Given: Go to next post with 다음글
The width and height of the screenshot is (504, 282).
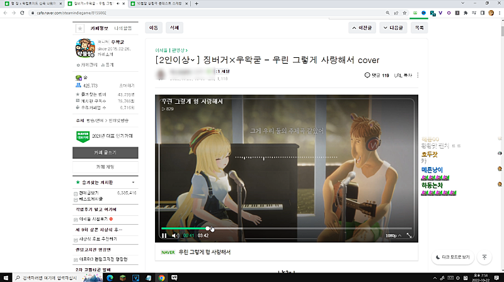Looking at the screenshot, I should [x=393, y=28].
